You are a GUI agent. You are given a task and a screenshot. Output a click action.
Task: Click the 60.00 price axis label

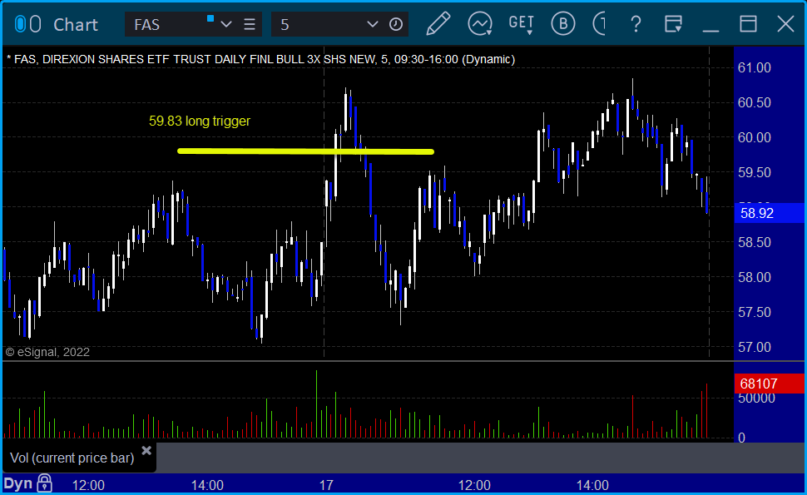(x=755, y=138)
